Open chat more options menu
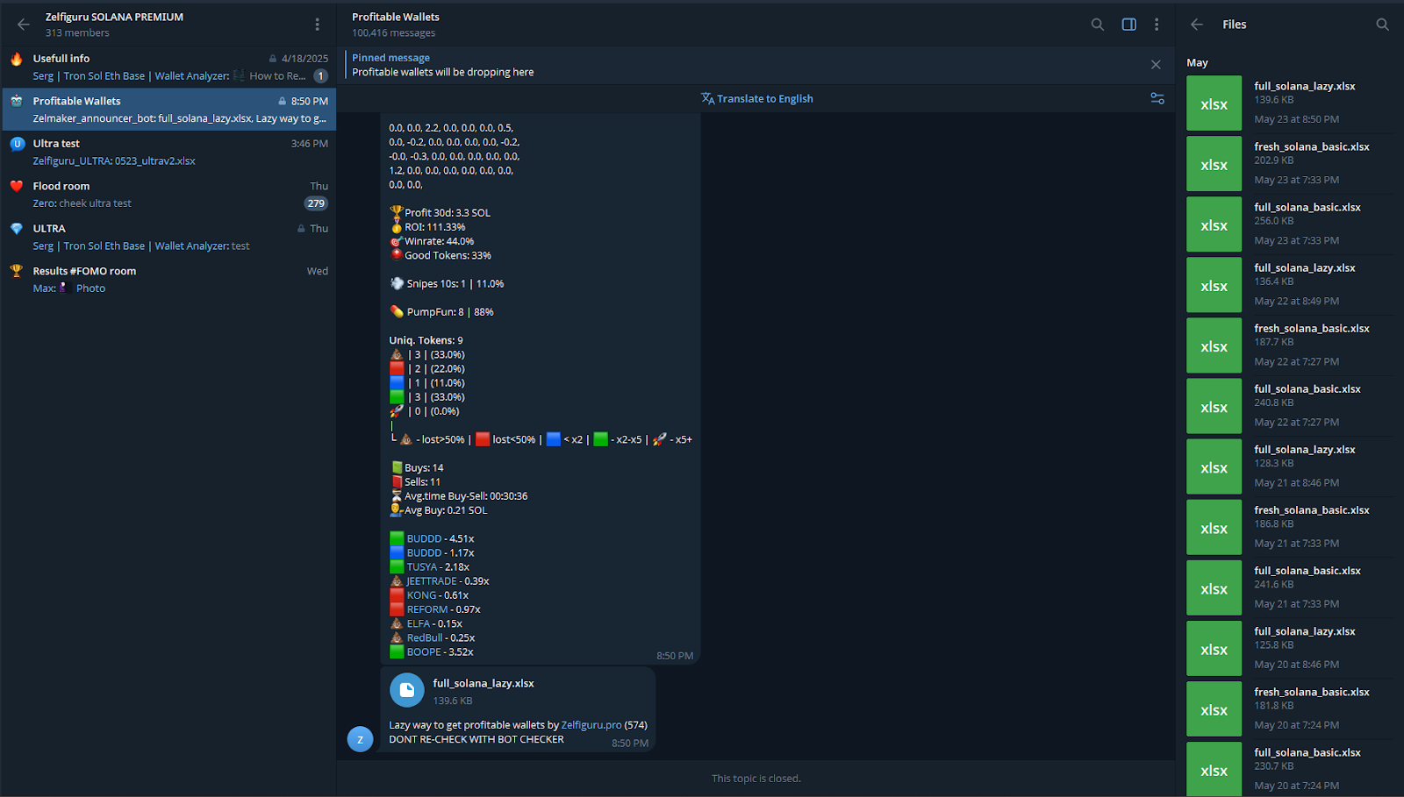Screen dimensions: 1404x797 click(x=1157, y=25)
